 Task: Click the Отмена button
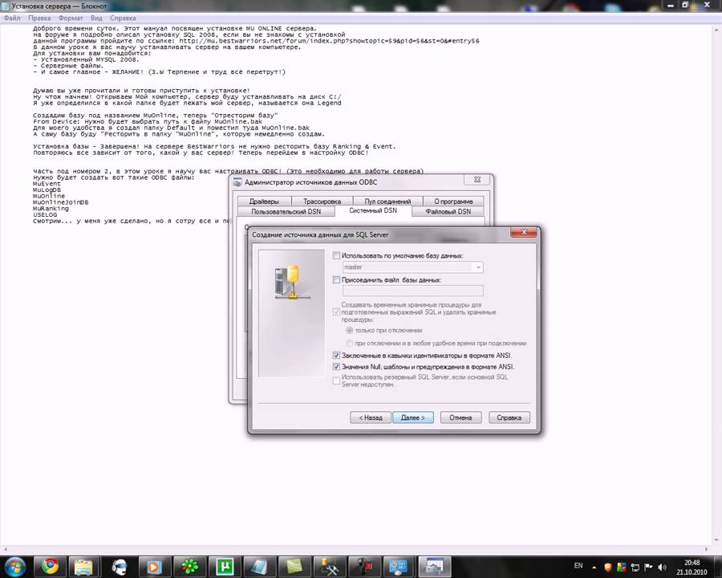[461, 417]
